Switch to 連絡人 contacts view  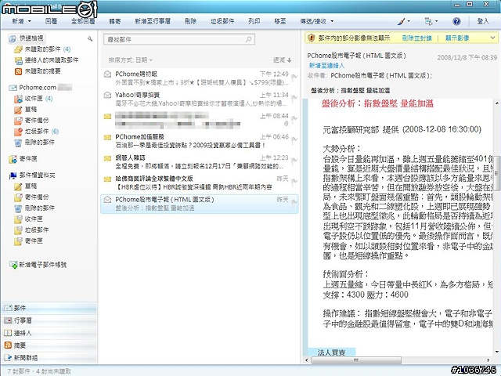click(49, 333)
